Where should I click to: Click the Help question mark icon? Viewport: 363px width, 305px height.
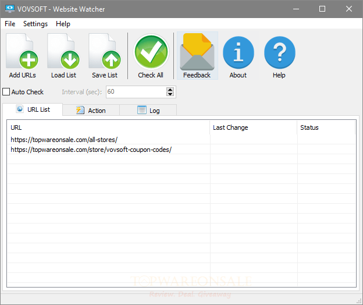click(x=279, y=55)
